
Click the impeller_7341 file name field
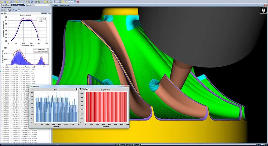click(x=46, y=13)
